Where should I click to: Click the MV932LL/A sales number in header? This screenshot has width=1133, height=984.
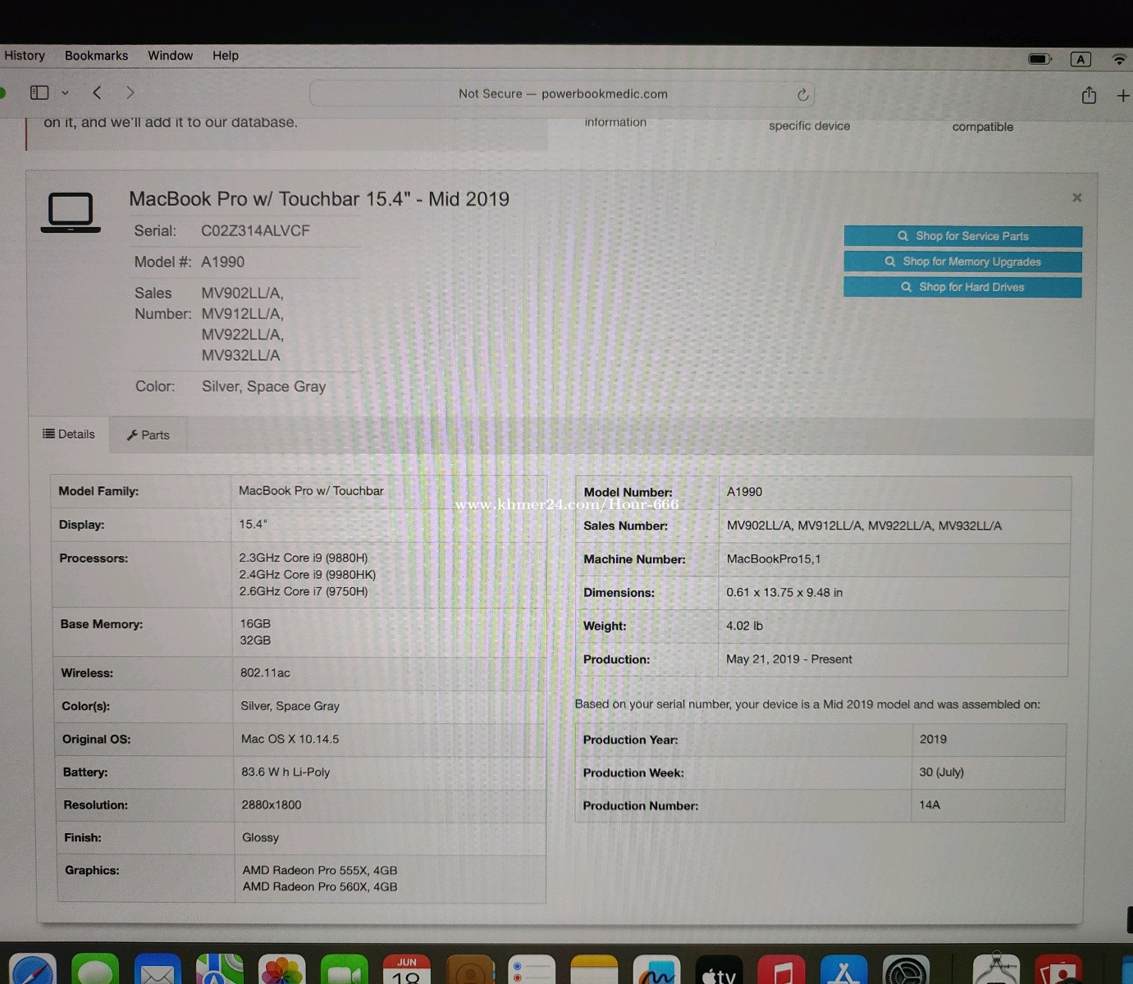click(x=241, y=356)
